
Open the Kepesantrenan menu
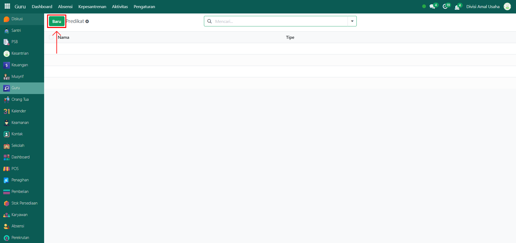(92, 6)
